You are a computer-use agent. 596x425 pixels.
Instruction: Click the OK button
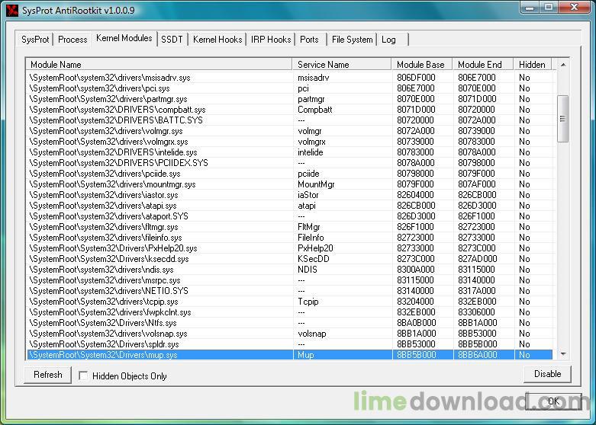553,401
